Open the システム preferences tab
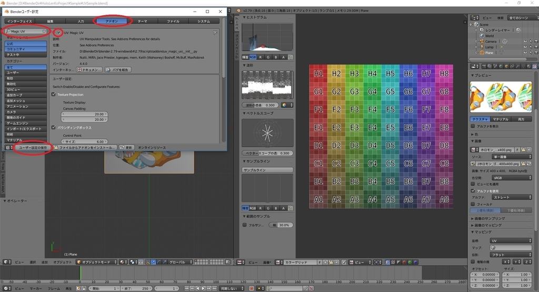This screenshot has width=539, height=292. [204, 21]
